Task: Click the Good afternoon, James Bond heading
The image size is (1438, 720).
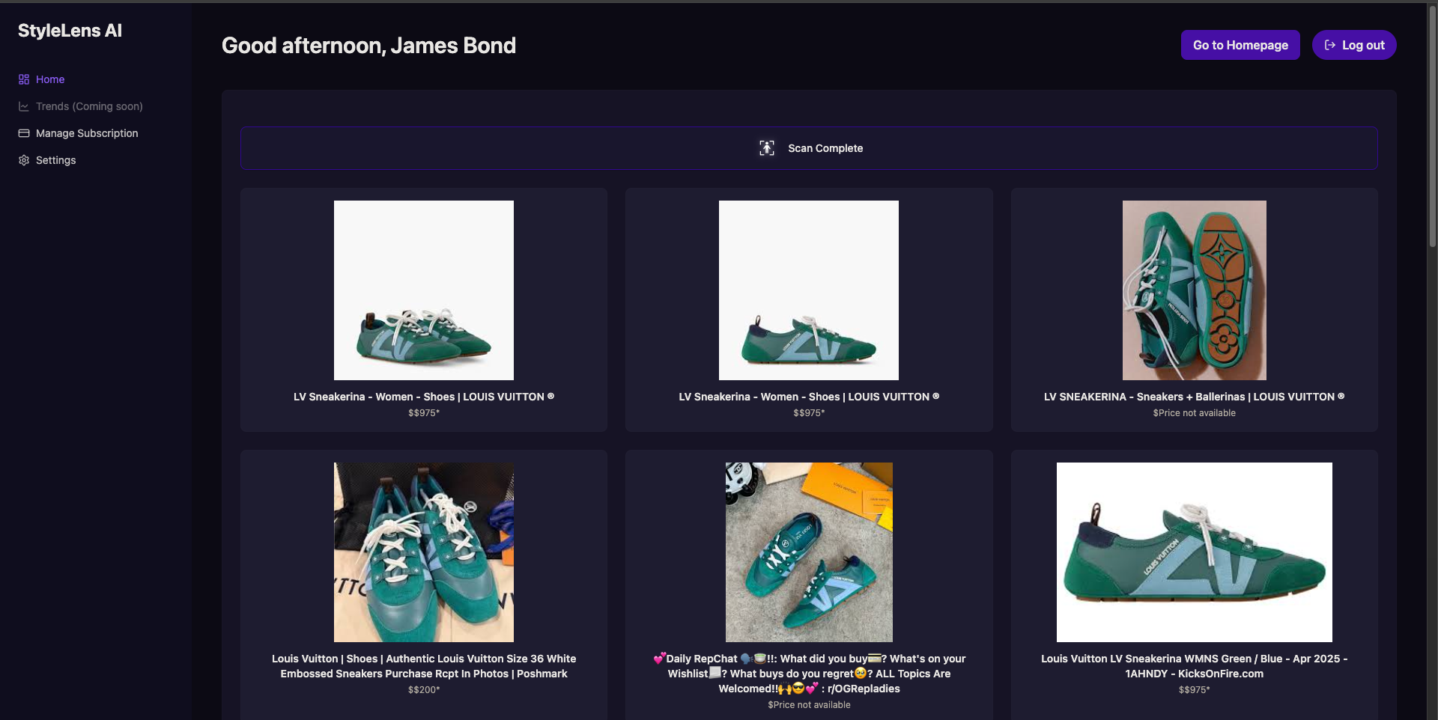Action: click(368, 46)
